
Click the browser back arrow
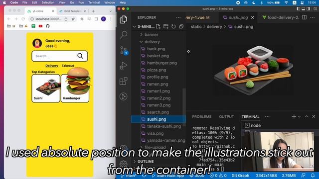point(9,19)
